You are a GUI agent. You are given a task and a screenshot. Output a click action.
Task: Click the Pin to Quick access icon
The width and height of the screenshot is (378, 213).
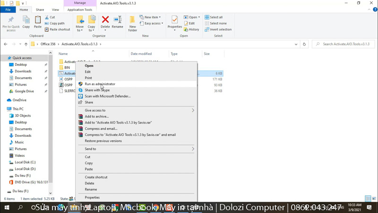pos(11,20)
